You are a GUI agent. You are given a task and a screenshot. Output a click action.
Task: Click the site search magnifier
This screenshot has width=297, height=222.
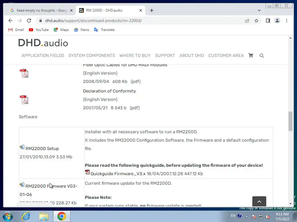pos(262,55)
